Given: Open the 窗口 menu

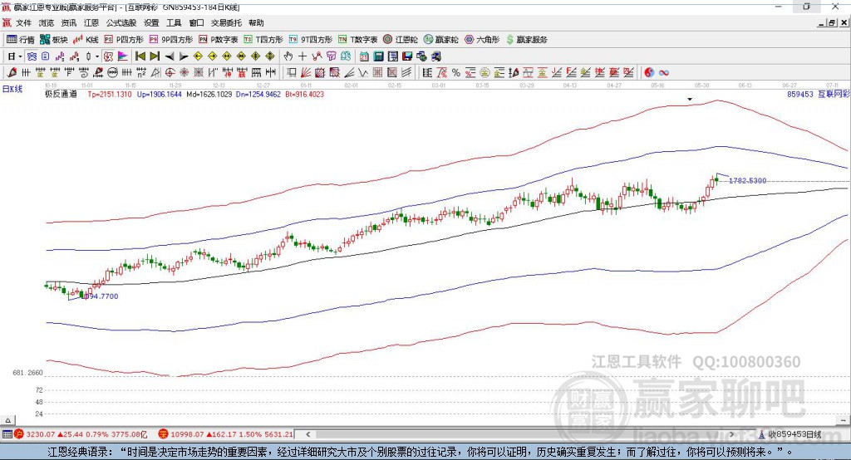Looking at the screenshot, I should [196, 22].
